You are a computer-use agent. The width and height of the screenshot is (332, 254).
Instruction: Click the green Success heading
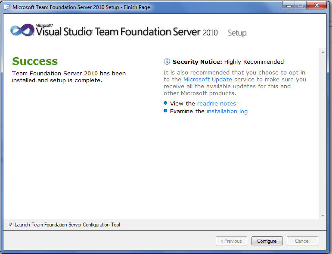35,61
